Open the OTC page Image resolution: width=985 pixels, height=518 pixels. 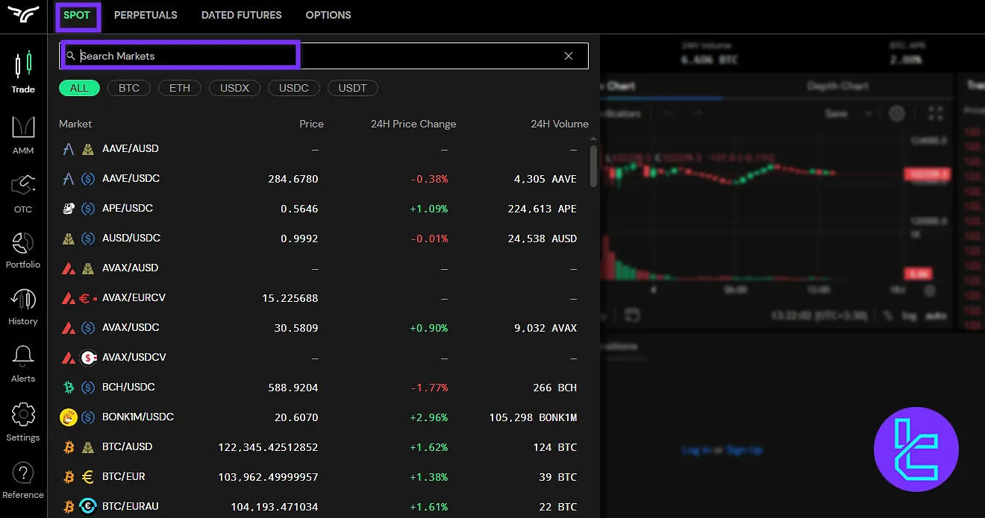pos(22,192)
